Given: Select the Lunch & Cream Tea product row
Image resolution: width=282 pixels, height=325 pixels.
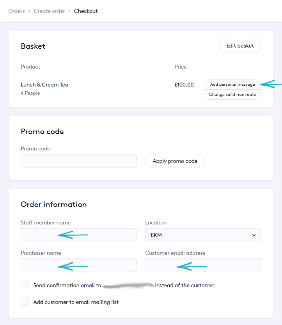Looking at the screenshot, I should coord(44,85).
